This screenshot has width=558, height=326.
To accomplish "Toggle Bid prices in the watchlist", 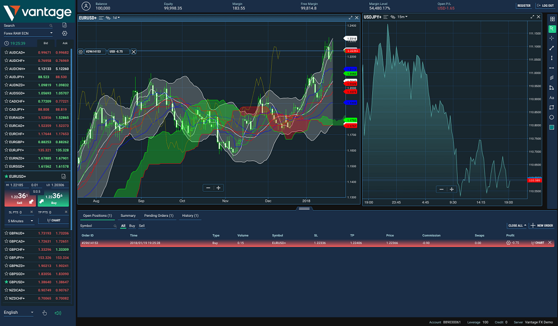I will 45,42.
